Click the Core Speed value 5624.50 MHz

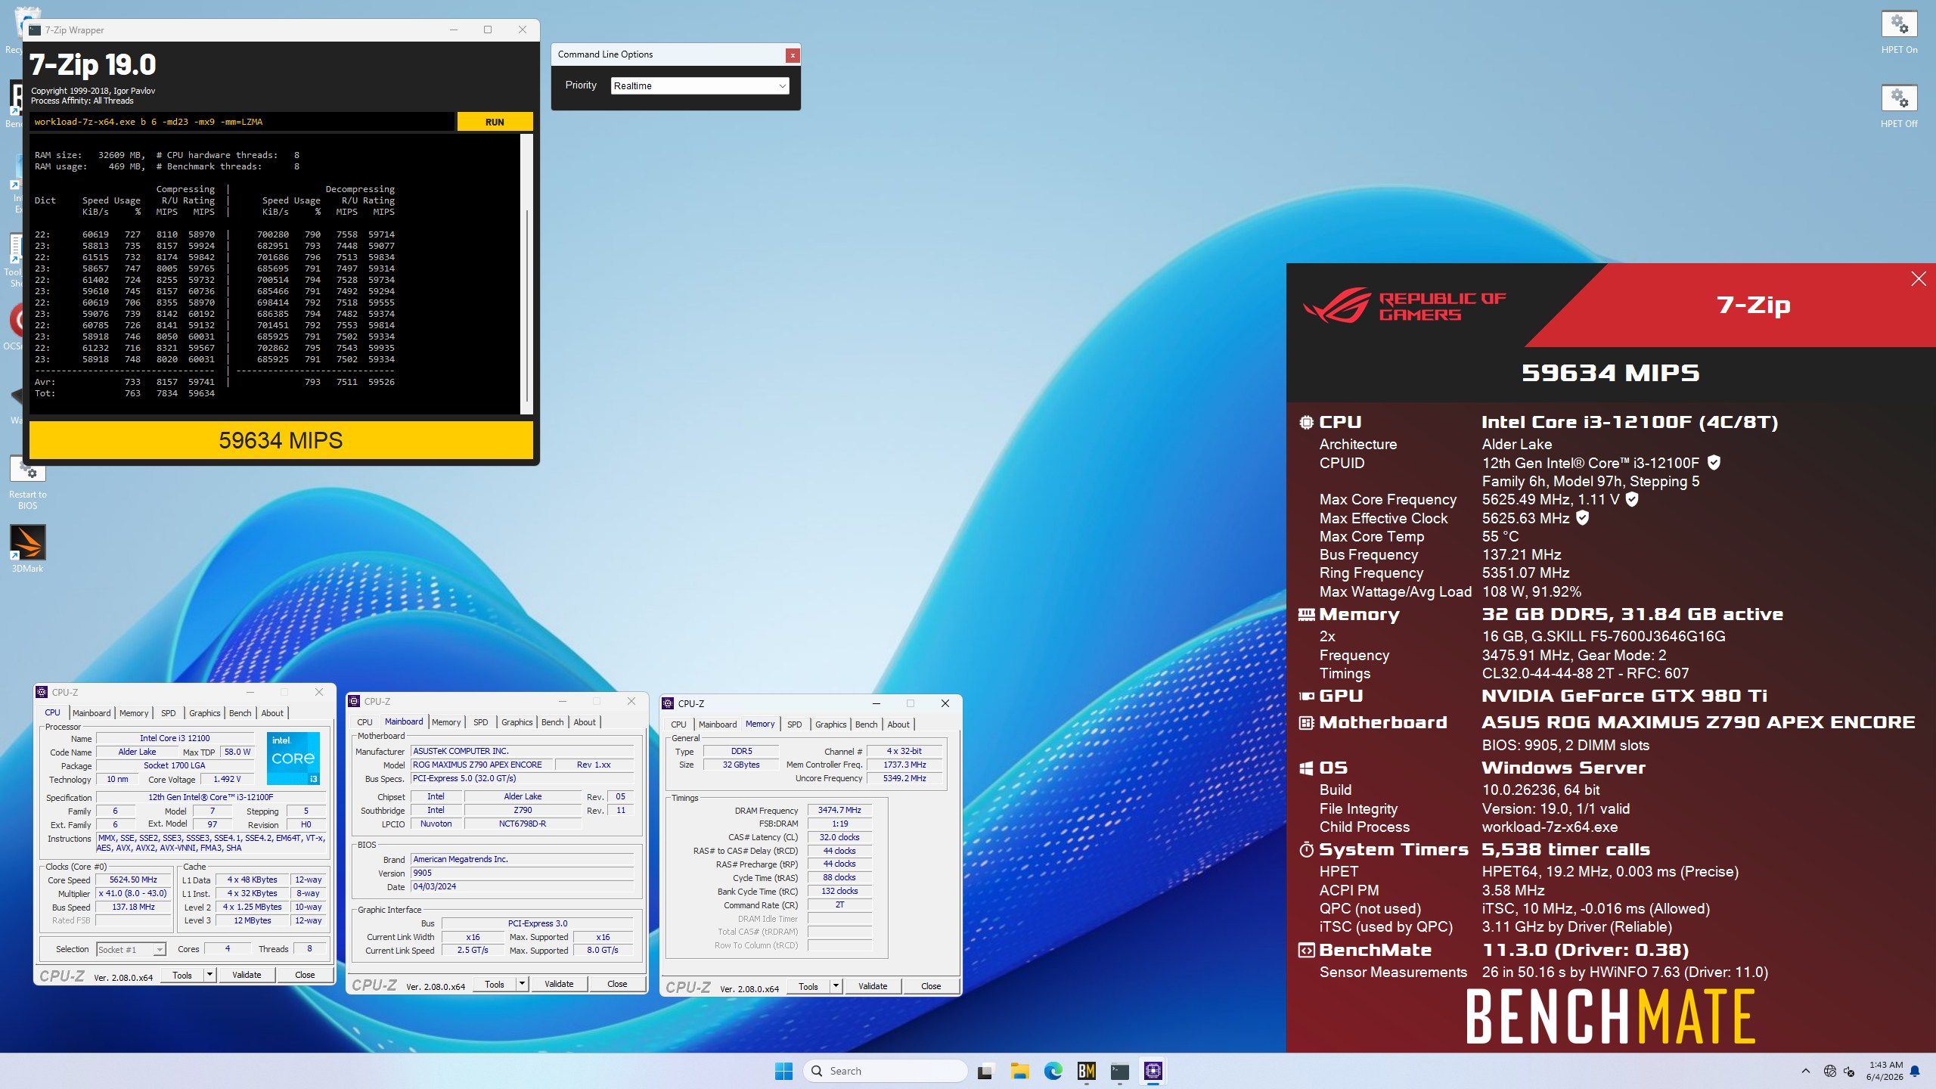pyautogui.click(x=133, y=880)
